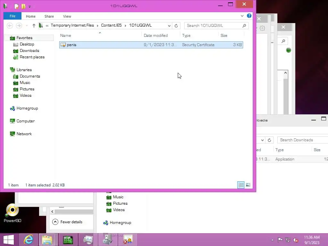The width and height of the screenshot is (328, 246).
Task: Open the Windows Start button
Action: [x=9, y=240]
